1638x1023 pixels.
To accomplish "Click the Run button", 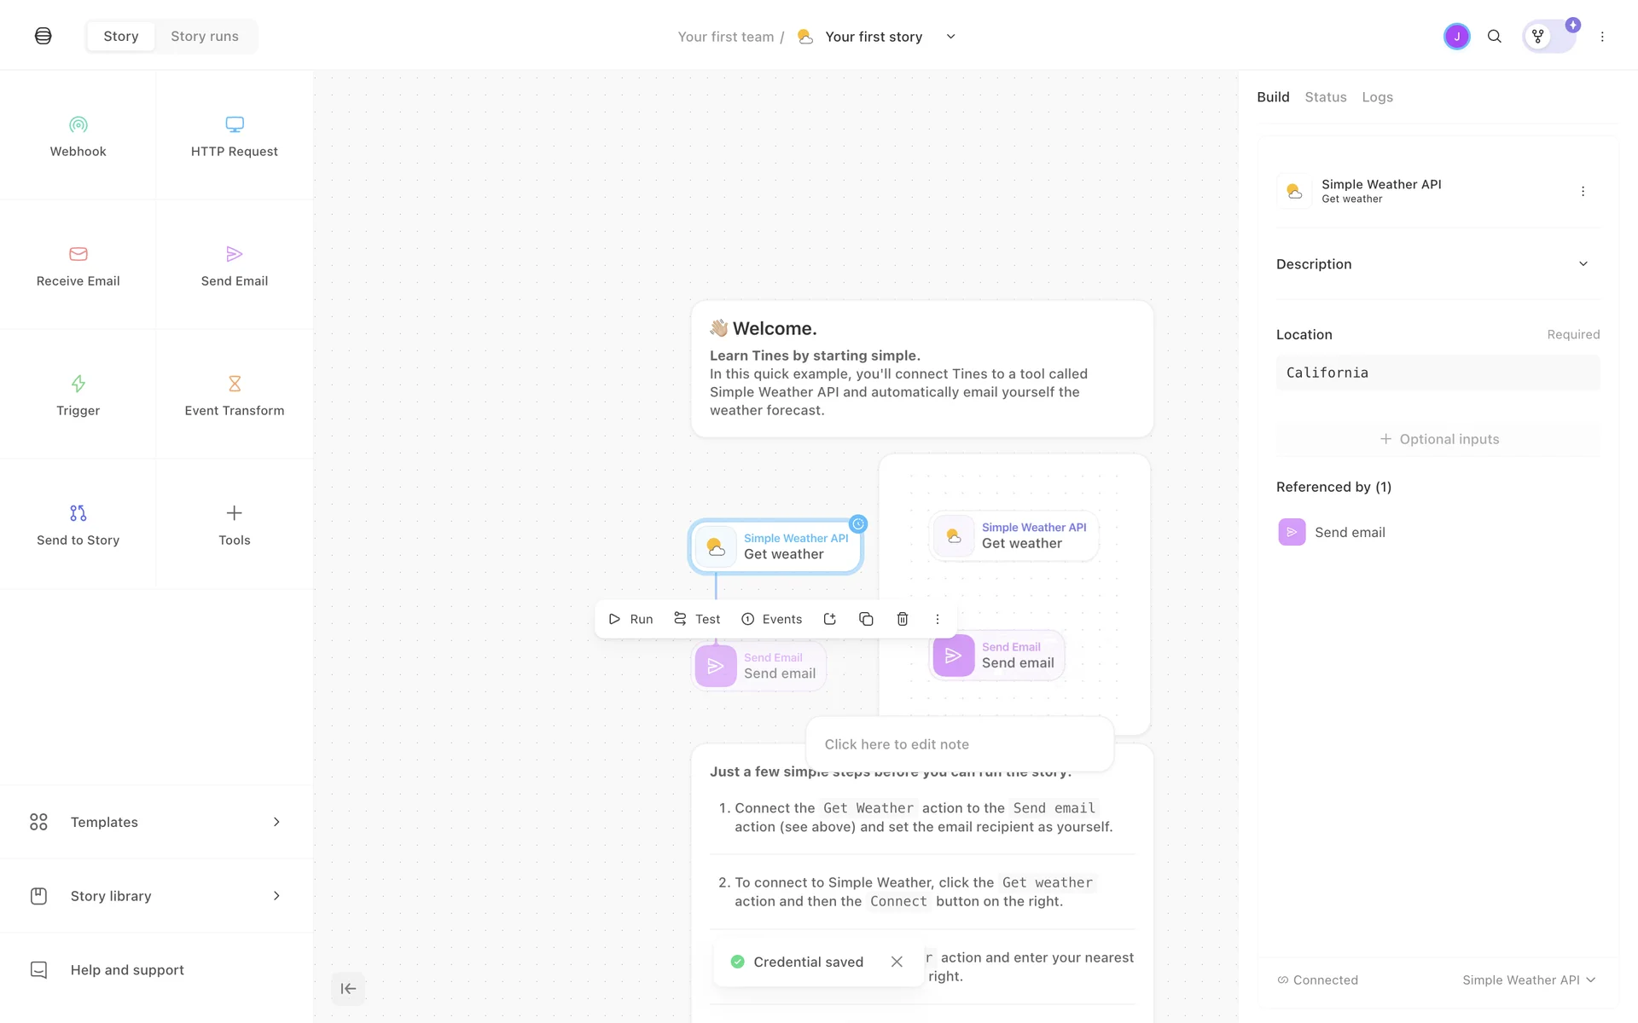I will (630, 619).
